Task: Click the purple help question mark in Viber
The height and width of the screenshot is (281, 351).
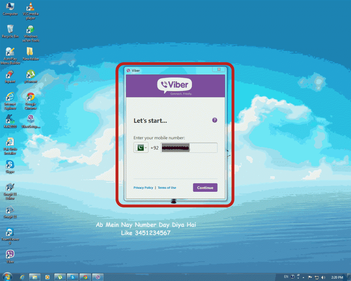Action: coord(215,120)
